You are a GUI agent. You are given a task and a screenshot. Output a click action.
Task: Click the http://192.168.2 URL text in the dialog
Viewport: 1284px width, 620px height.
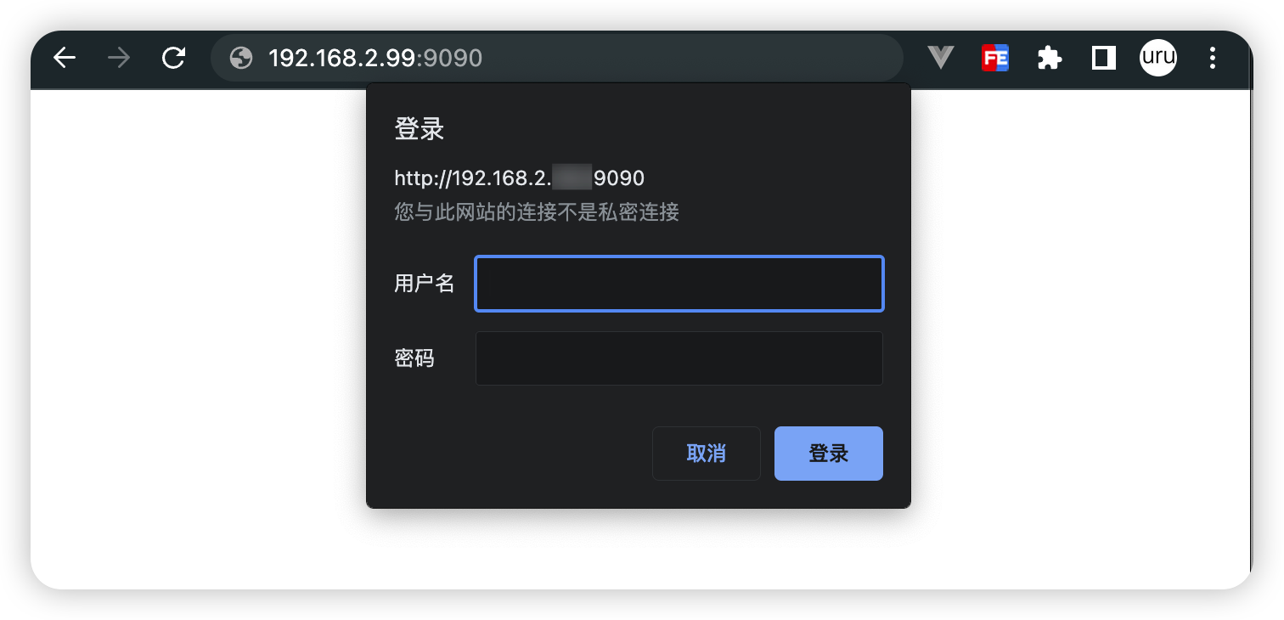(x=473, y=178)
